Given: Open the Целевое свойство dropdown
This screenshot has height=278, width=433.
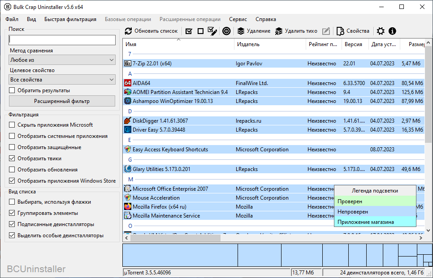Looking at the screenshot, I should 62,80.
